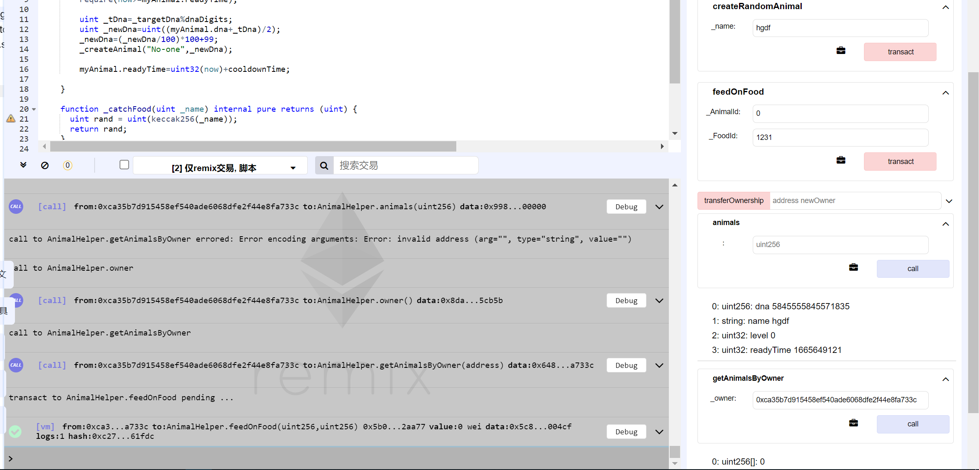Click the createRandomAnimal transact button
The image size is (979, 470).
click(900, 52)
